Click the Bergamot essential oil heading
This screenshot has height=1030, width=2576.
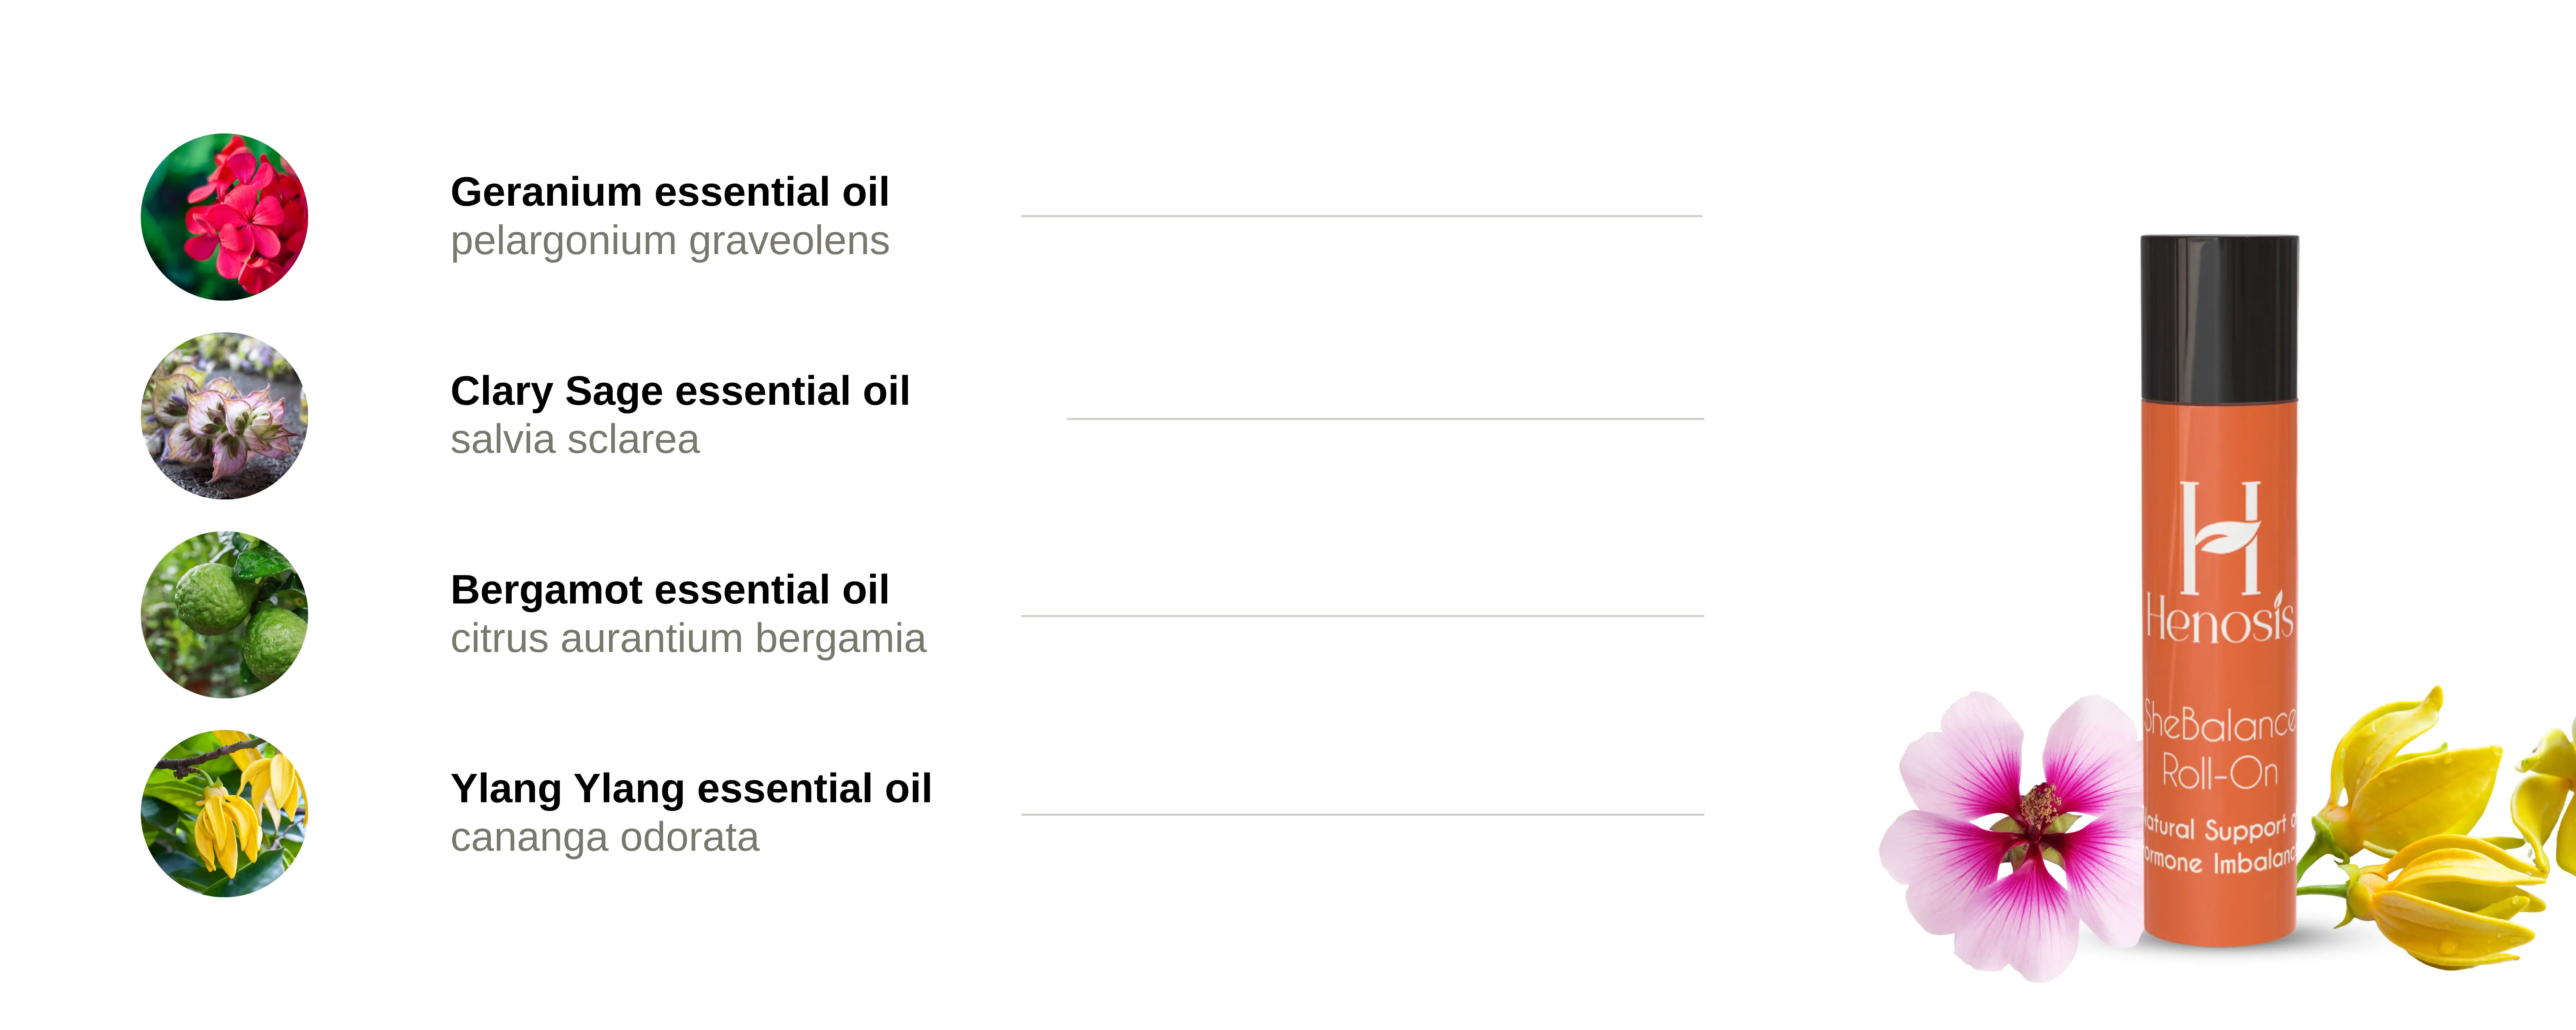click(669, 590)
